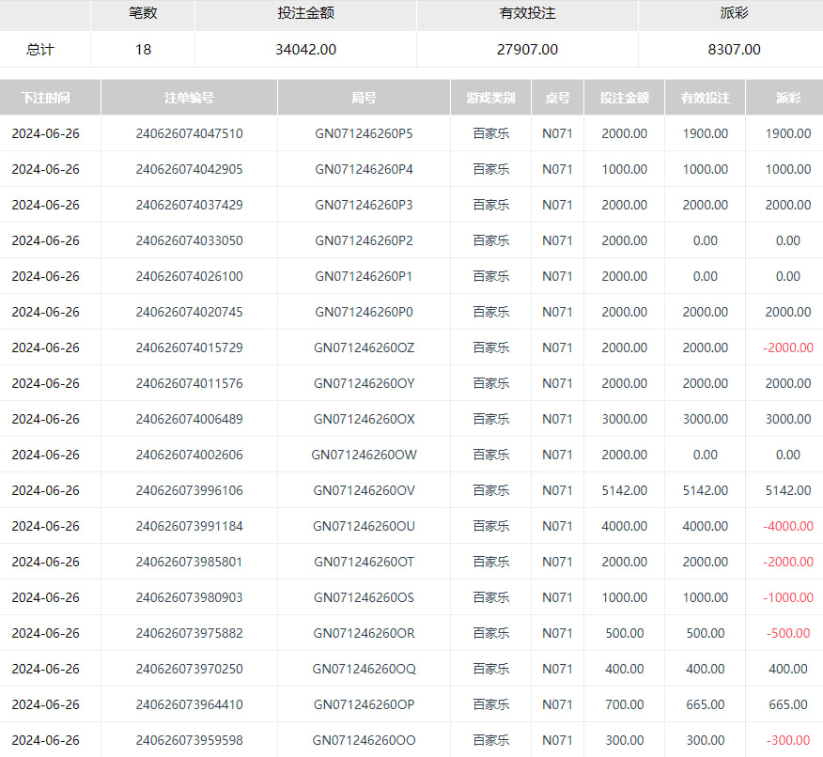The height and width of the screenshot is (757, 823).
Task: Click the 桌号 column header
Action: click(x=557, y=98)
